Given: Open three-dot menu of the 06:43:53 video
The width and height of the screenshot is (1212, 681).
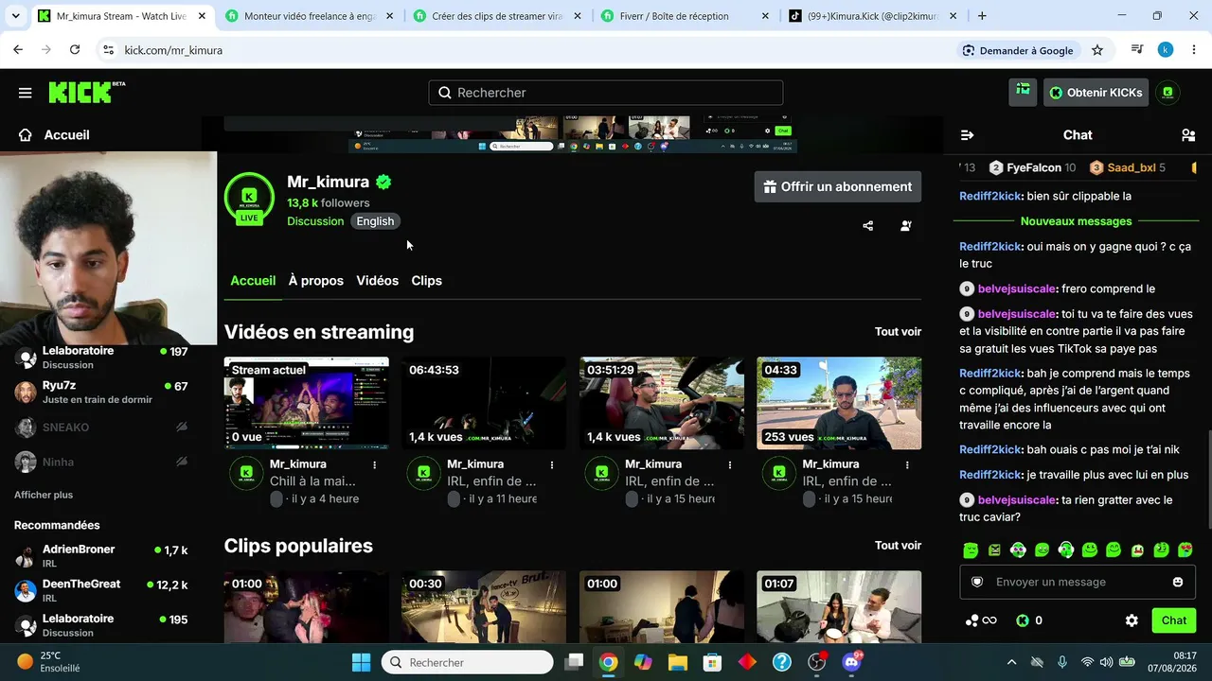Looking at the screenshot, I should 552,465.
